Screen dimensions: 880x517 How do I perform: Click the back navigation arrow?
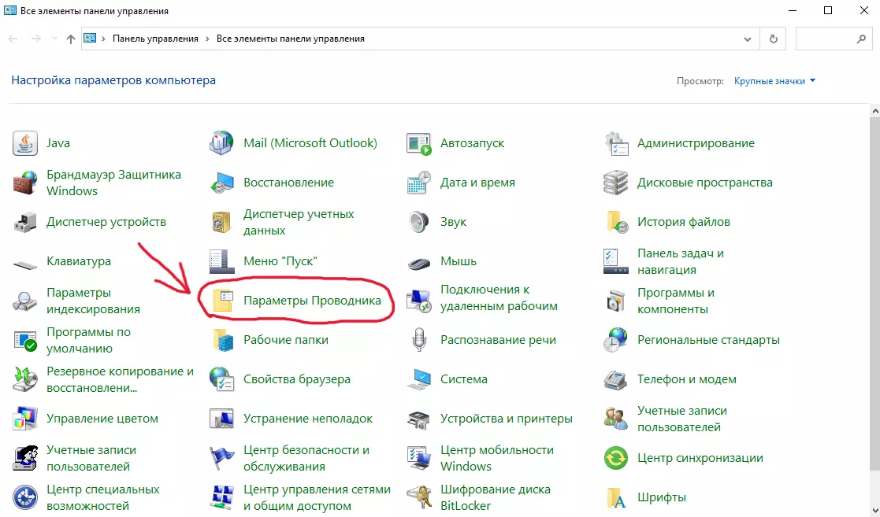pos(13,39)
